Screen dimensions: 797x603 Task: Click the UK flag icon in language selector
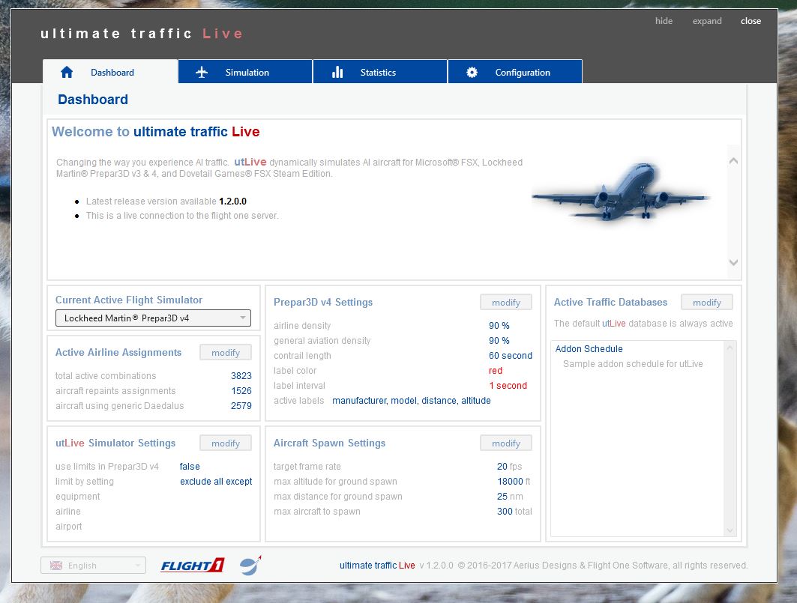[x=56, y=566]
